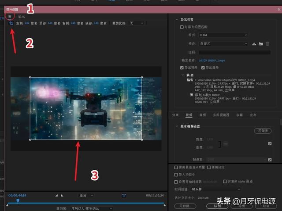Close the export settings dialog
Viewport: 282px width, 211px height.
pyautogui.click(x=279, y=9)
